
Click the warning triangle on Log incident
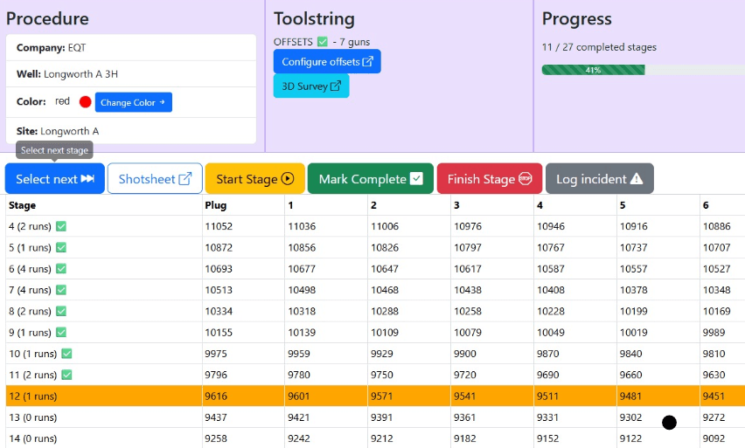click(637, 179)
